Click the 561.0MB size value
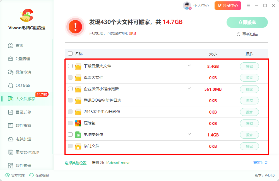 (x=213, y=89)
